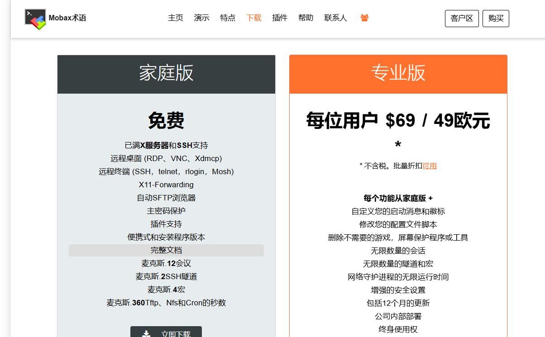Click the 立即下载 button for home edition
The width and height of the screenshot is (545, 337).
click(166, 332)
